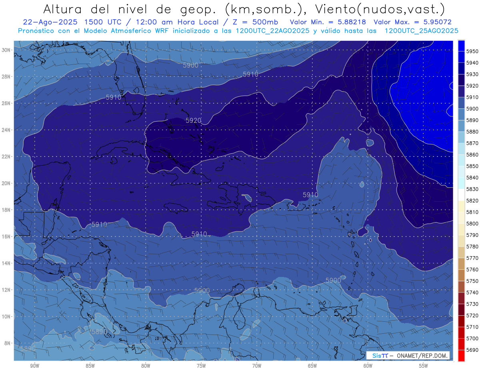The image size is (480, 371).
Task: Click the 30N latitude axis label
Action: (6, 50)
